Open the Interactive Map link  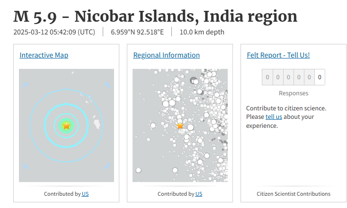44,55
